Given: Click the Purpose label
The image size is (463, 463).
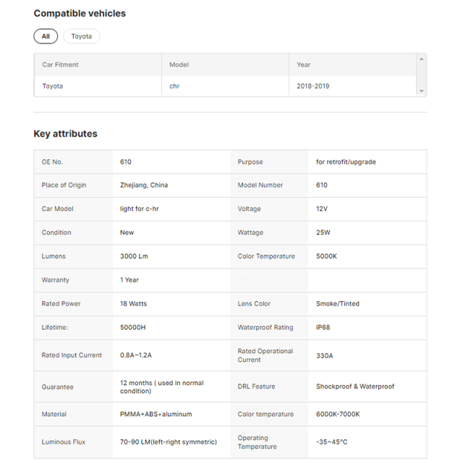Looking at the screenshot, I should 250,162.
